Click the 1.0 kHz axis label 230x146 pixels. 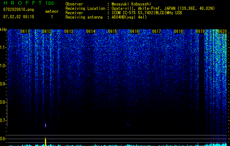click(3, 66)
